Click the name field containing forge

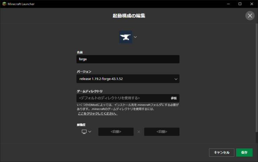(128, 59)
